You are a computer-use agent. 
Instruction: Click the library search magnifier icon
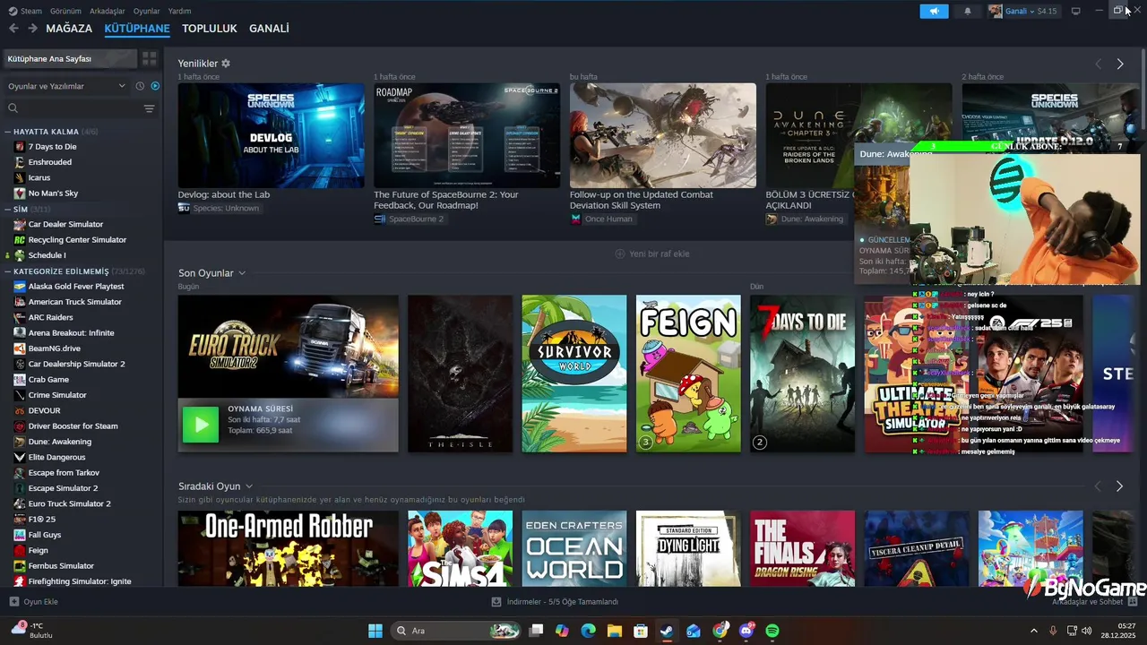(x=13, y=108)
